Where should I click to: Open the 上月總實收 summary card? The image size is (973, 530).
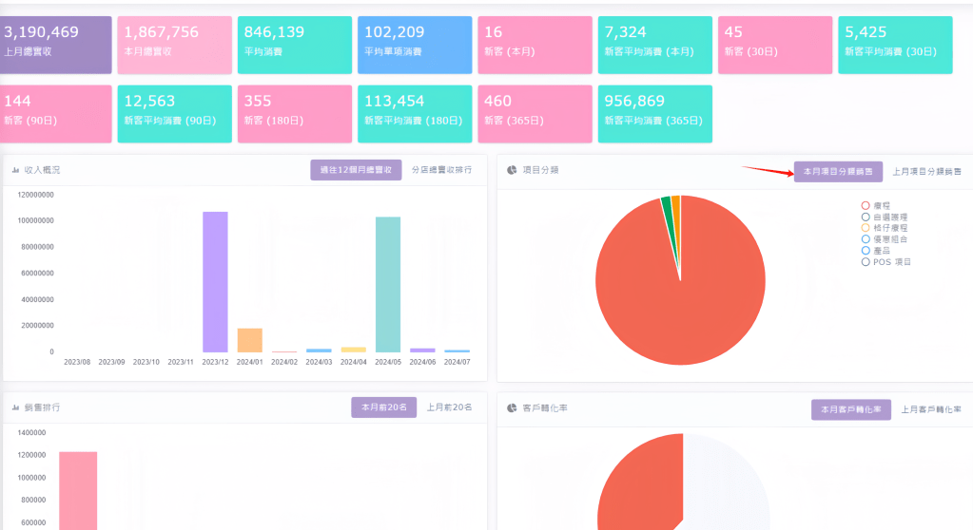[55, 45]
